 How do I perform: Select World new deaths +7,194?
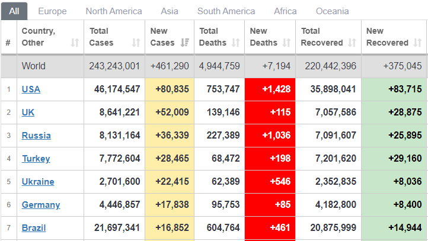[276, 66]
